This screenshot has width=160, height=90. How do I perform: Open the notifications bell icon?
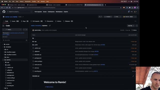click(x=129, y=12)
